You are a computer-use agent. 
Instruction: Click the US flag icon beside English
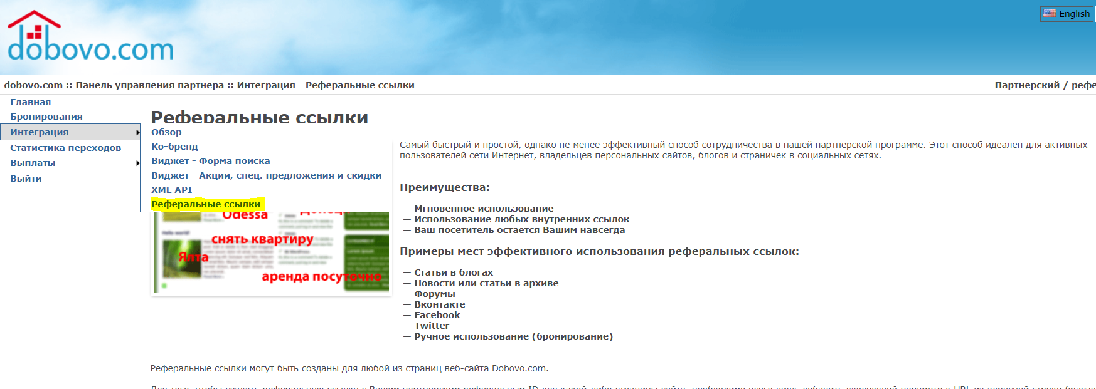pos(1050,13)
